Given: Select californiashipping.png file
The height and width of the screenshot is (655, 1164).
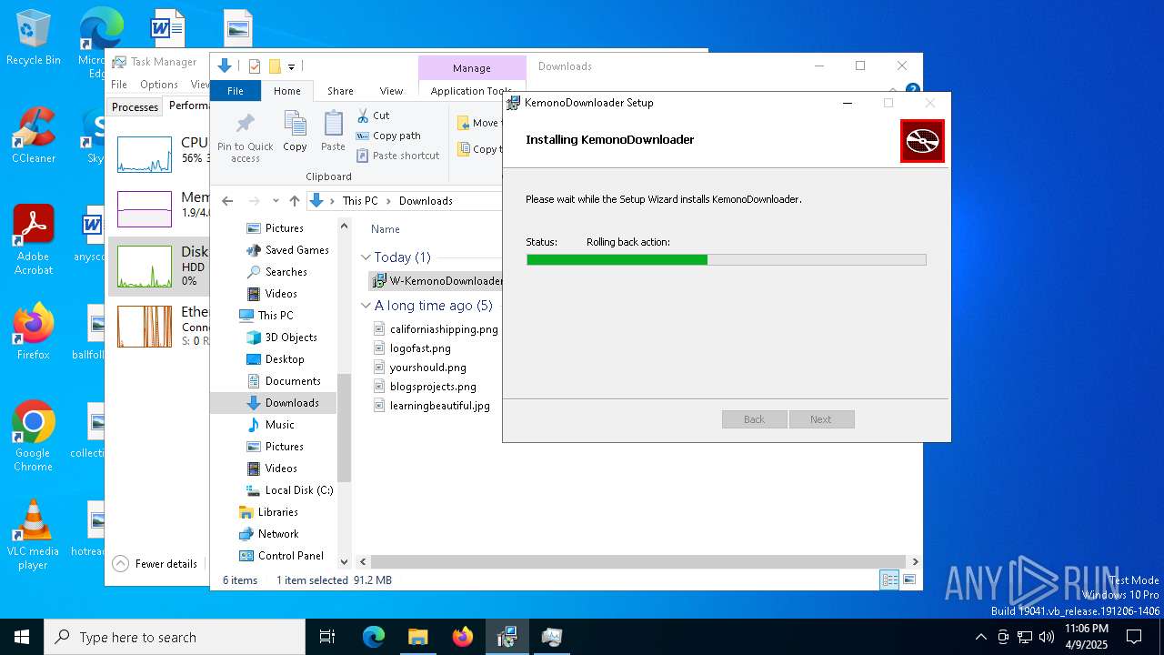Looking at the screenshot, I should pyautogui.click(x=436, y=329).
